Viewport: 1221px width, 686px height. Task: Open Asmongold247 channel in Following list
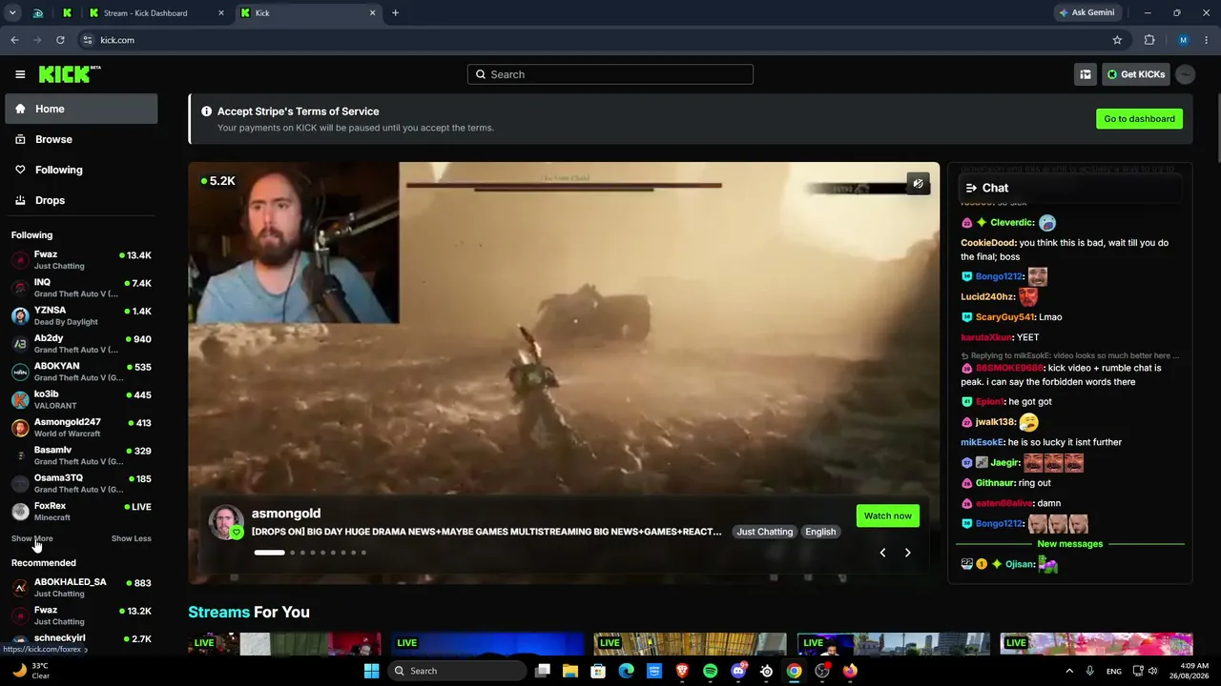tap(81, 428)
